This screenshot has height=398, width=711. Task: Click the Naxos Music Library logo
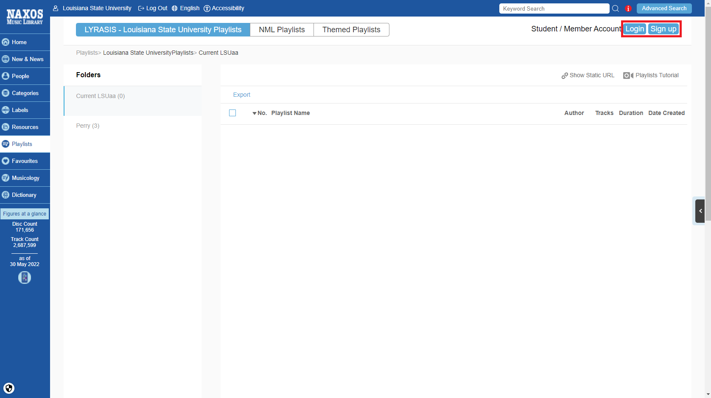[25, 17]
